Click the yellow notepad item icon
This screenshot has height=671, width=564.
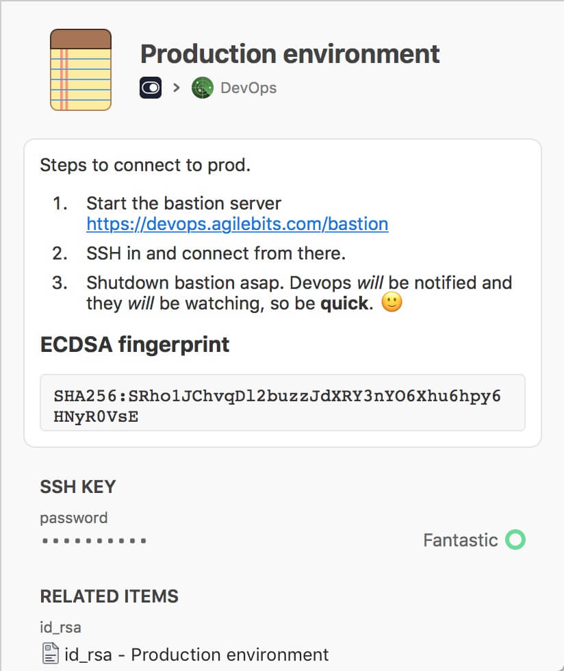pyautogui.click(x=80, y=69)
